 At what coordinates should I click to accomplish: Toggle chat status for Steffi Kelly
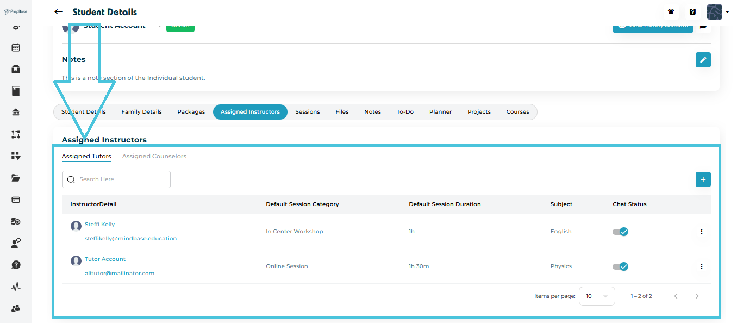point(620,232)
